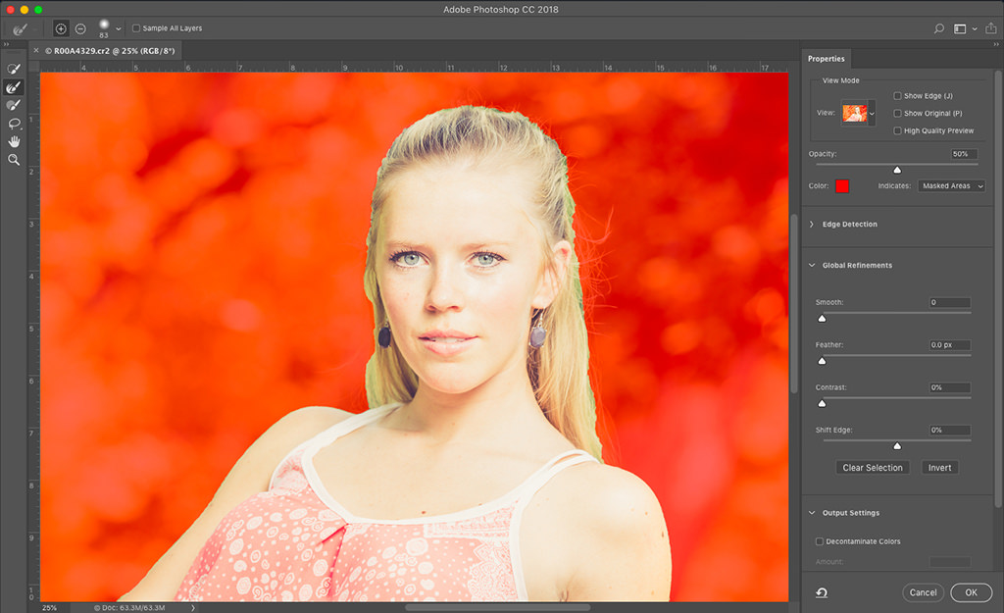Click the horizontal scrollbar under canvas
The image size is (1004, 613).
click(498, 607)
